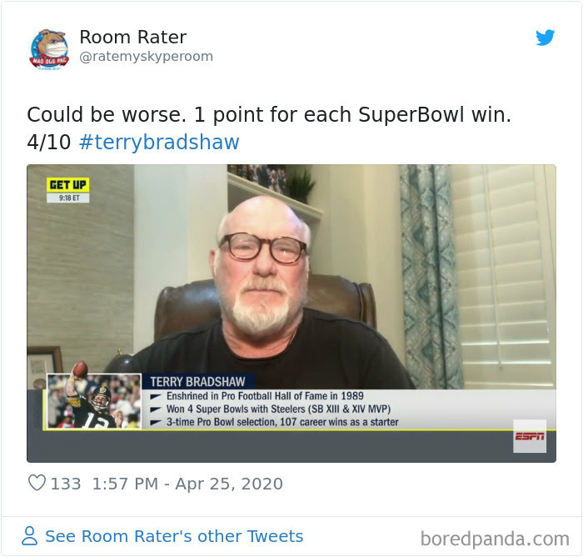
Task: Click the Hall of Fame 1989 caption line
Action: tap(265, 396)
